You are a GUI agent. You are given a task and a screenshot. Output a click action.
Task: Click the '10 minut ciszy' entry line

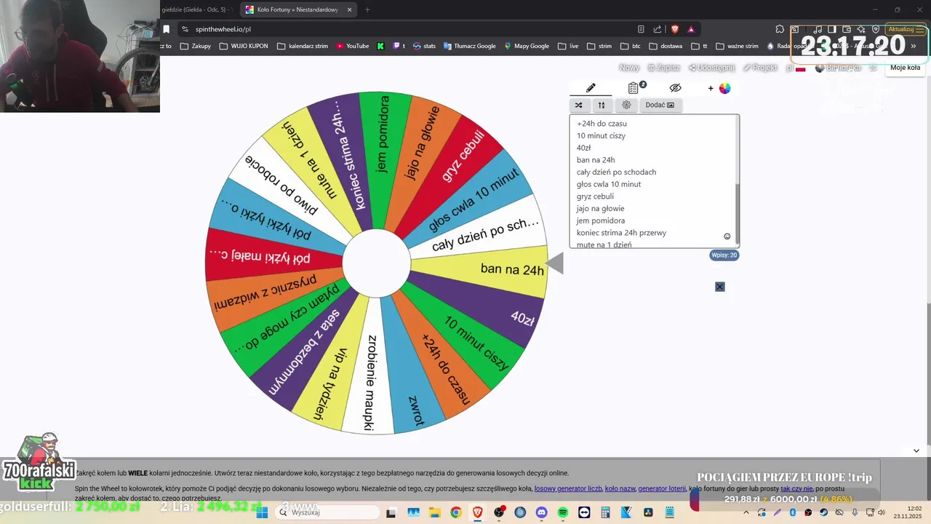(601, 136)
